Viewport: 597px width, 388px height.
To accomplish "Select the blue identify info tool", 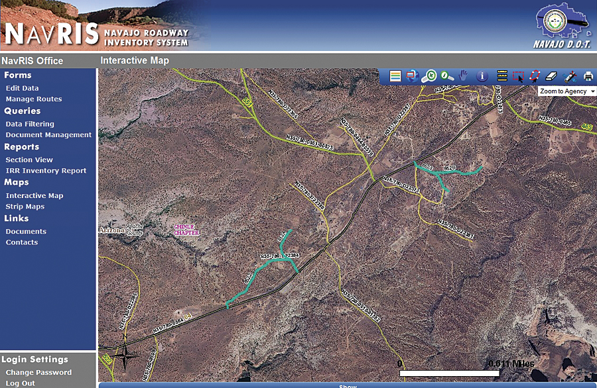I will tap(482, 76).
